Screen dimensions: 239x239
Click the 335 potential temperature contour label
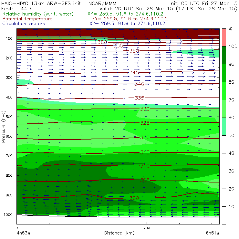tap(140, 98)
